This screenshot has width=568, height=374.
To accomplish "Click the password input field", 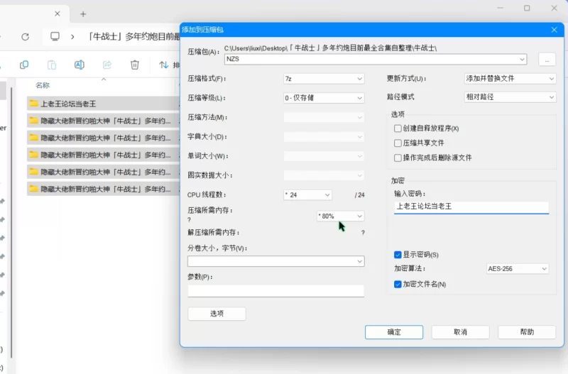I will coord(471,207).
